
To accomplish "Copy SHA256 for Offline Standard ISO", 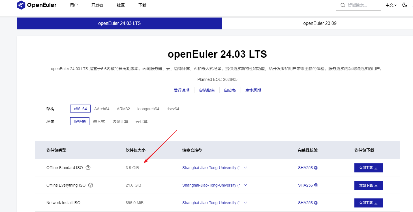I will [316, 168].
